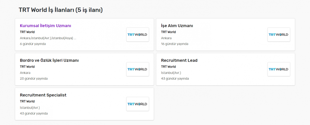This screenshot has height=125, width=310.
Task: Open the Bordro ve Özlük İşleri Uzmanı listing
Action: [49, 60]
